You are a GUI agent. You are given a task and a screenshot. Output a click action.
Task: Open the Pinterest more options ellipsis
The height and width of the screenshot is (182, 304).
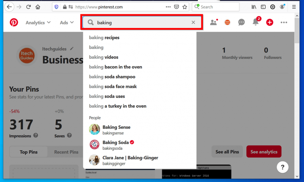pos(284,22)
